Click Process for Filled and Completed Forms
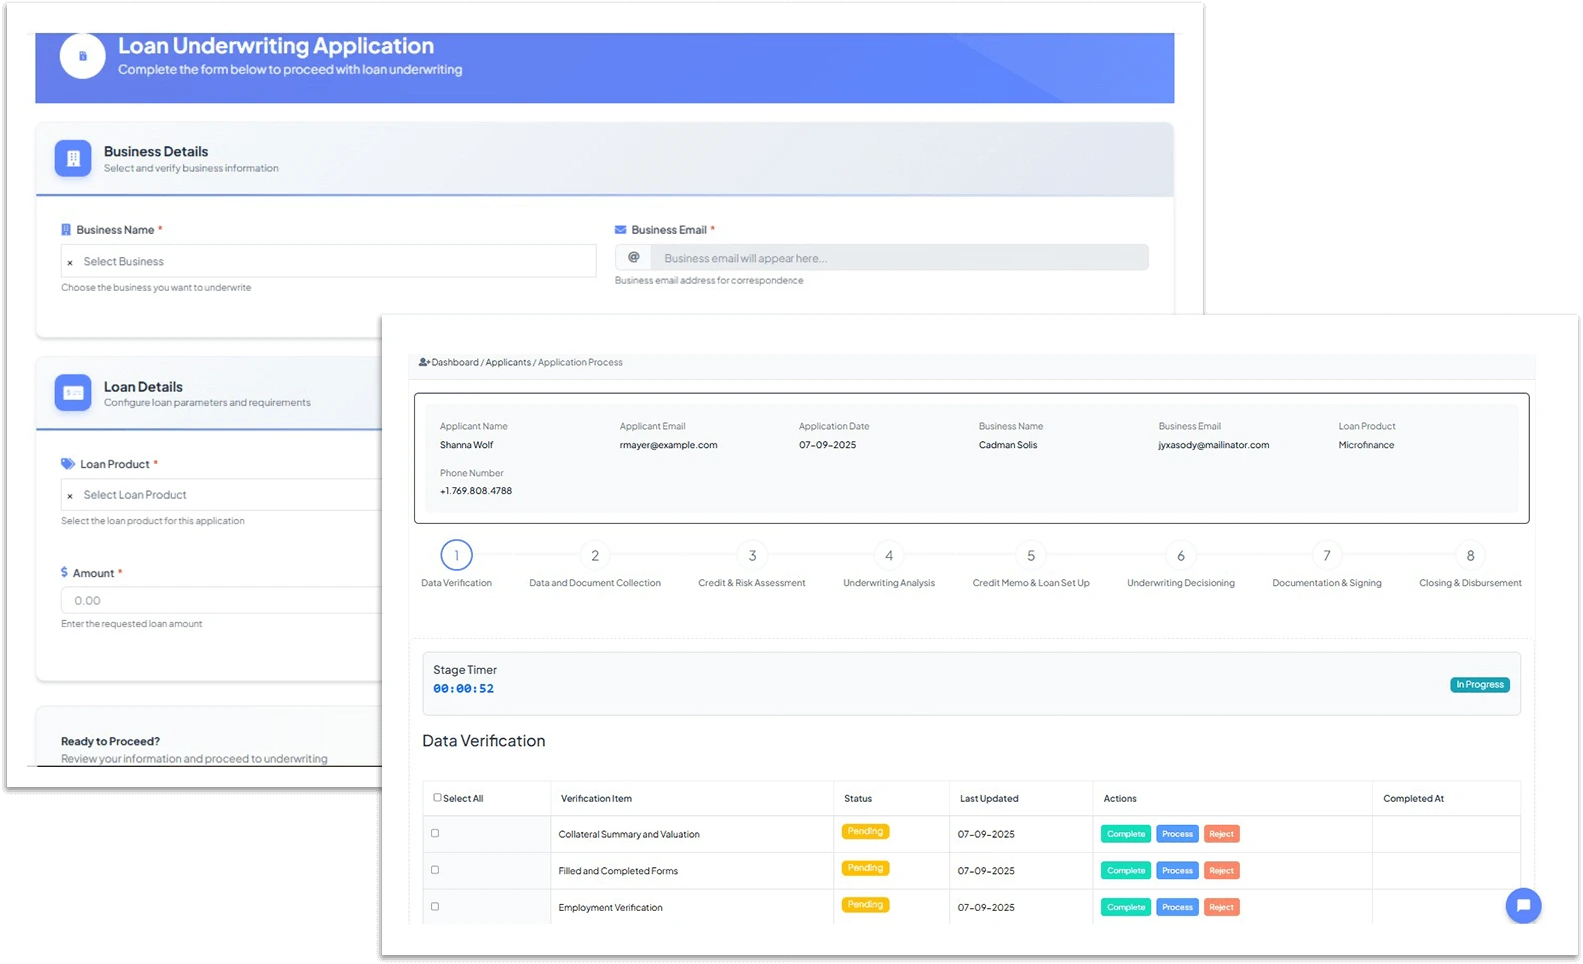This screenshot has width=1583, height=964. 1177,871
